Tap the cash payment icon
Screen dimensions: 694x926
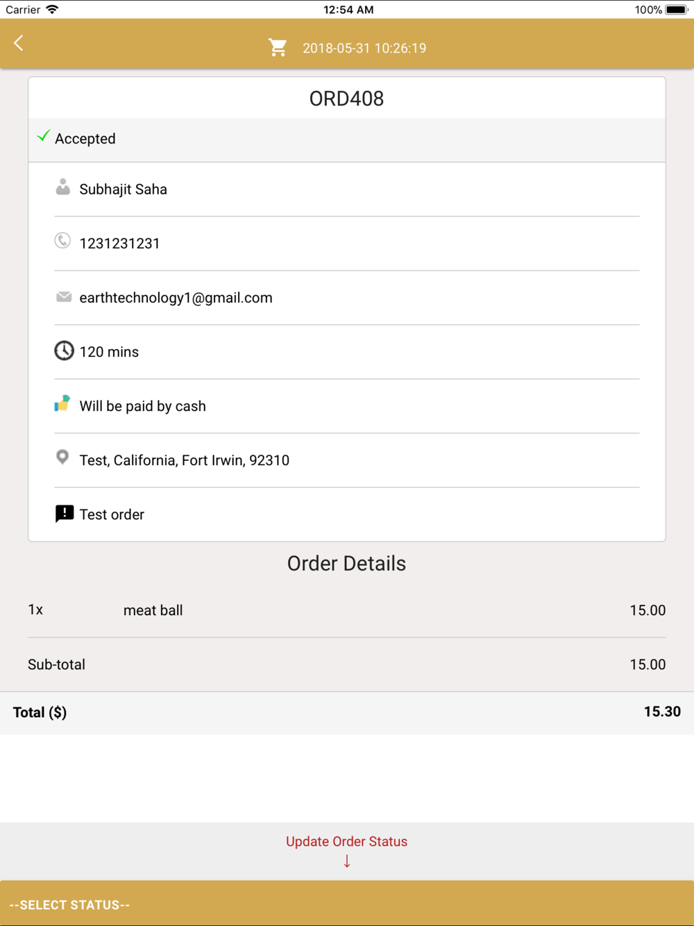coord(62,403)
